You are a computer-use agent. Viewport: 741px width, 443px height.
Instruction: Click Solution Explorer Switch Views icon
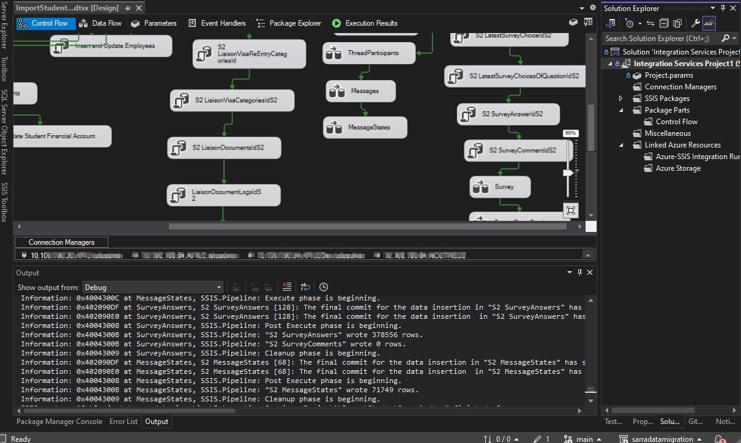pos(610,23)
